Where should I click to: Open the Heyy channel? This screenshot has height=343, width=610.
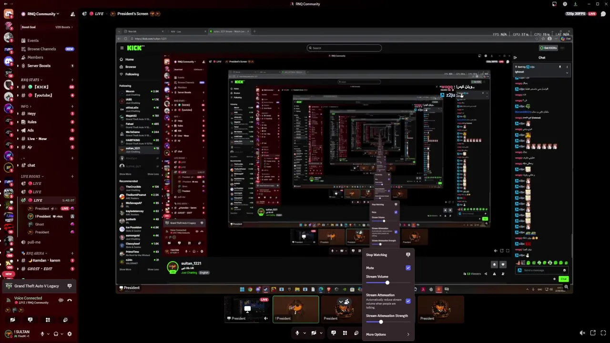click(x=47, y=114)
